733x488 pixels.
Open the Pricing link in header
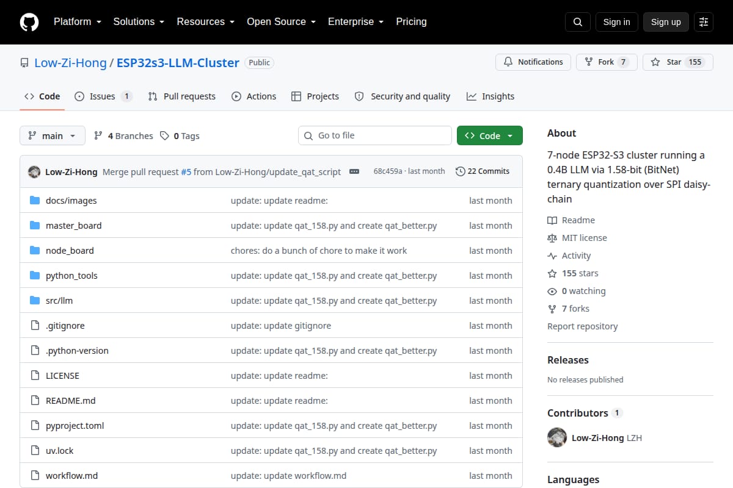coord(411,22)
